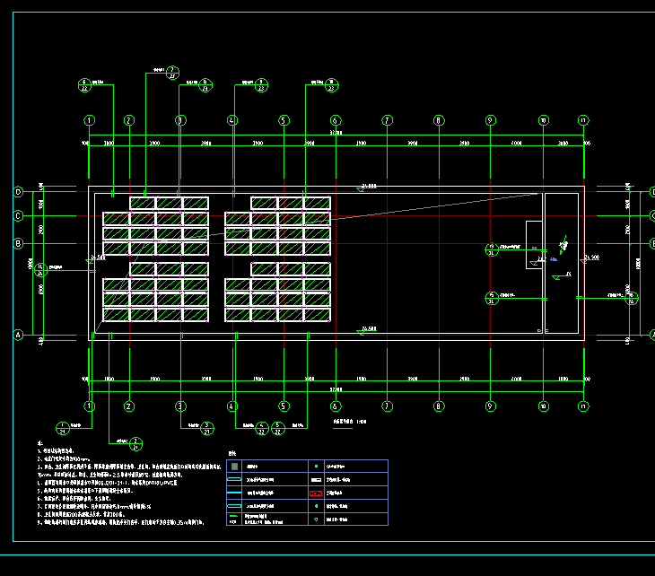Select the detail callout bubble 7/22 at top
Screen dimensions: 655x576
point(173,72)
